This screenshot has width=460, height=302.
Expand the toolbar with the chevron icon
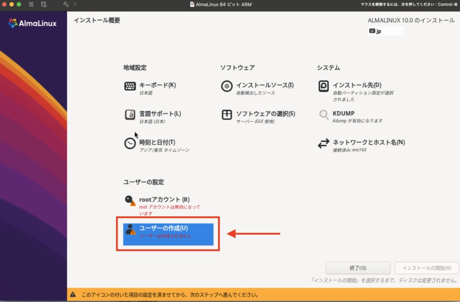[75, 4]
